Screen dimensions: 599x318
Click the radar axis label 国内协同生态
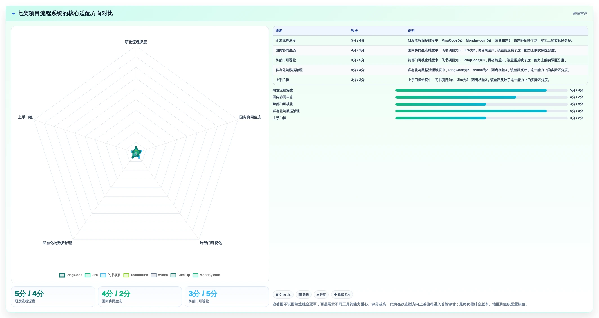[250, 117]
